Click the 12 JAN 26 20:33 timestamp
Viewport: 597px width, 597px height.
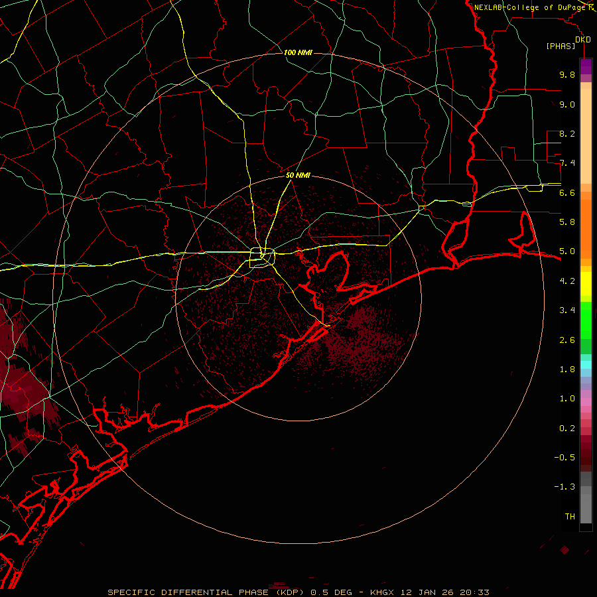(x=444, y=592)
